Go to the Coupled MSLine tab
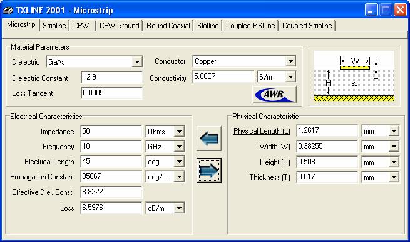This screenshot has height=242, width=410. [250, 26]
